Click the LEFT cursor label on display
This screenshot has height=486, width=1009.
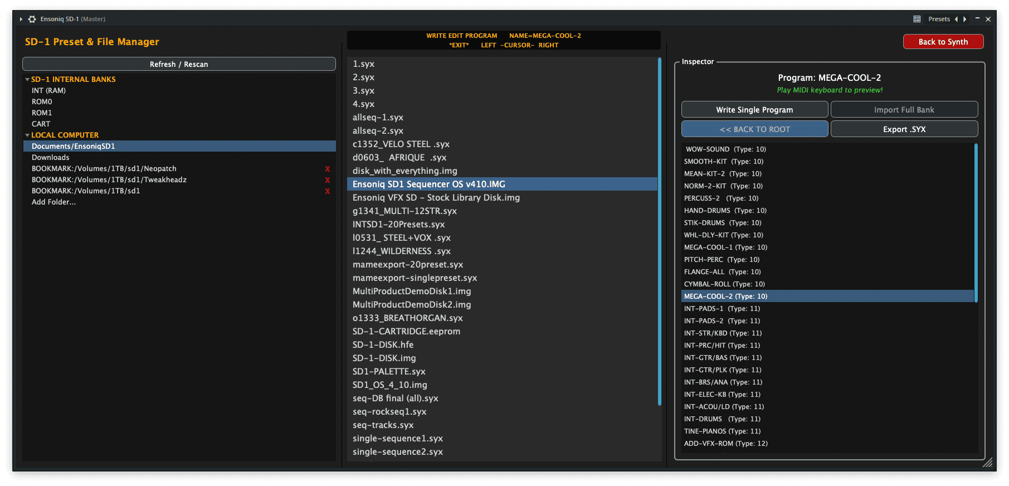[x=489, y=45]
